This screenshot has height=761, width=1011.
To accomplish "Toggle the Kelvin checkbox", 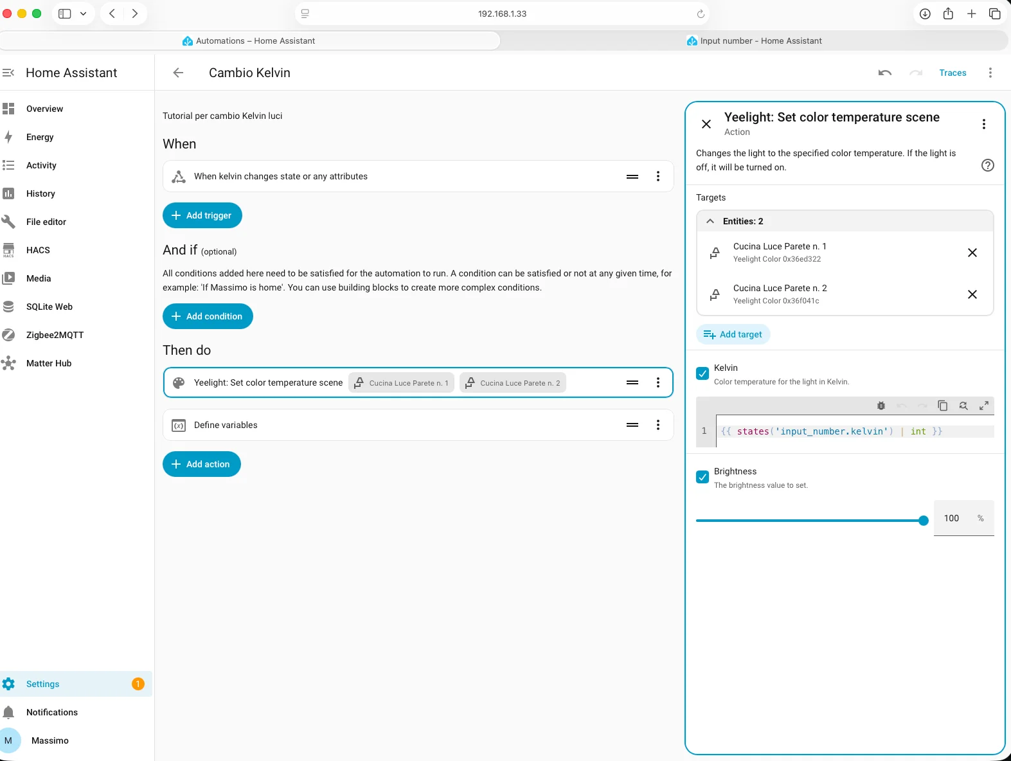I will click(702, 373).
